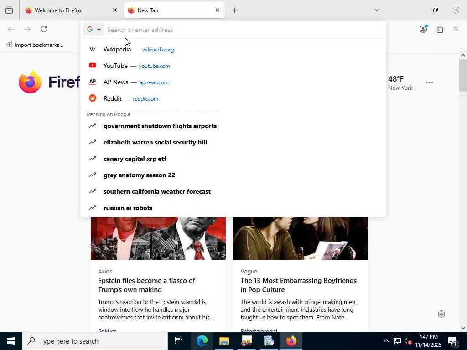Open Task View from the taskbar
The height and width of the screenshot is (350, 467).
click(178, 341)
